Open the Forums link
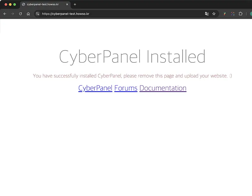252x196 pixels. click(x=126, y=88)
